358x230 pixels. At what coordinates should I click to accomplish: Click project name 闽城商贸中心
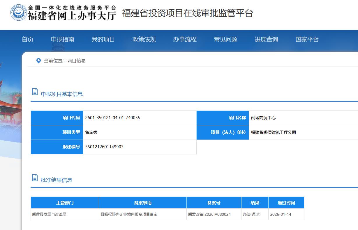[263, 118]
